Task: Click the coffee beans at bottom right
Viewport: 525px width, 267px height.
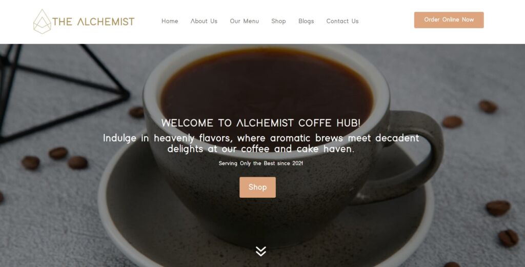Action: [x=502, y=222]
